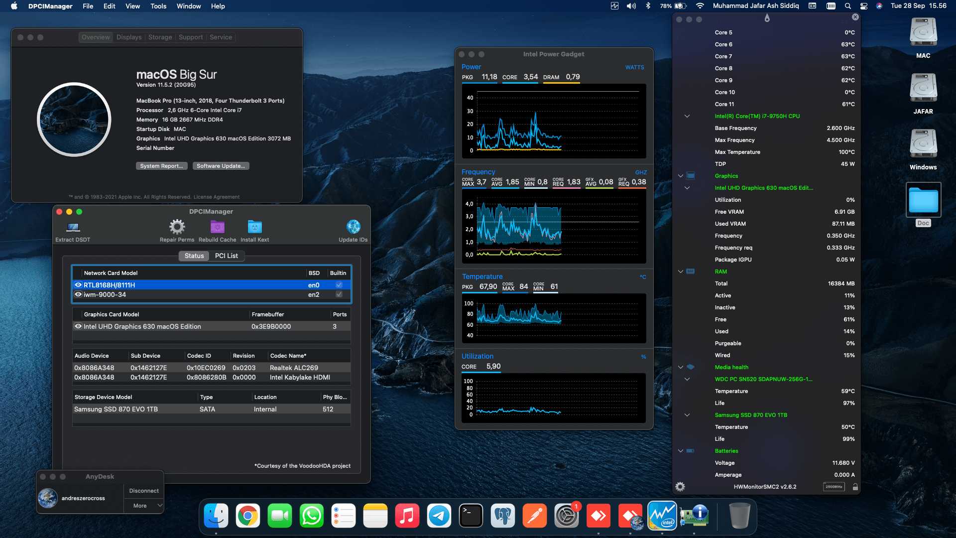Screen dimensions: 956x538
Task: Open HWMonitorSMC2 settings gear icon
Action: coord(680,487)
